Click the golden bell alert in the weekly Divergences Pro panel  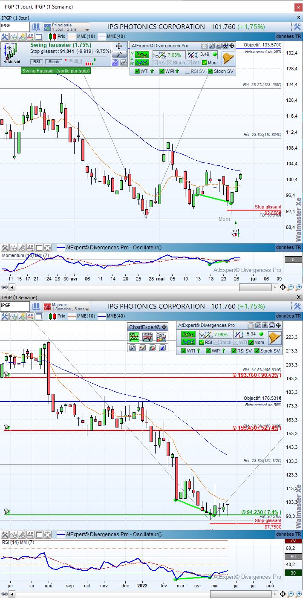275,338
